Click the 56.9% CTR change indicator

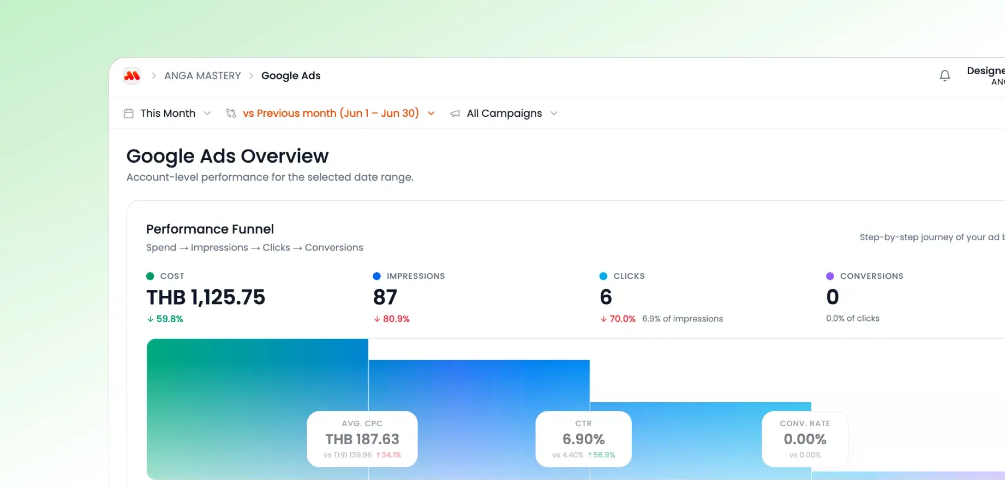tap(602, 455)
